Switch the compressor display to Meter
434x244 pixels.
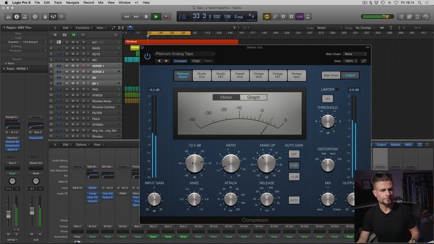226,98
